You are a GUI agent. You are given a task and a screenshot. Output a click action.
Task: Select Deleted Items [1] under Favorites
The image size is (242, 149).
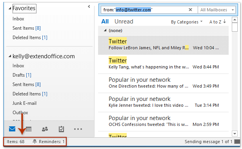(30, 38)
